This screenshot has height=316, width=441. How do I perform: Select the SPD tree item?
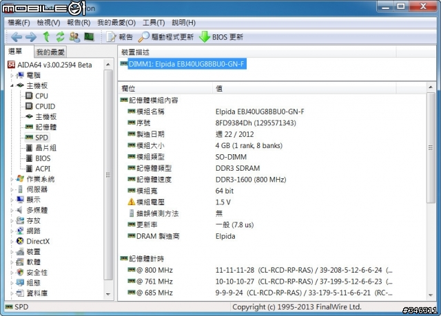point(41,138)
